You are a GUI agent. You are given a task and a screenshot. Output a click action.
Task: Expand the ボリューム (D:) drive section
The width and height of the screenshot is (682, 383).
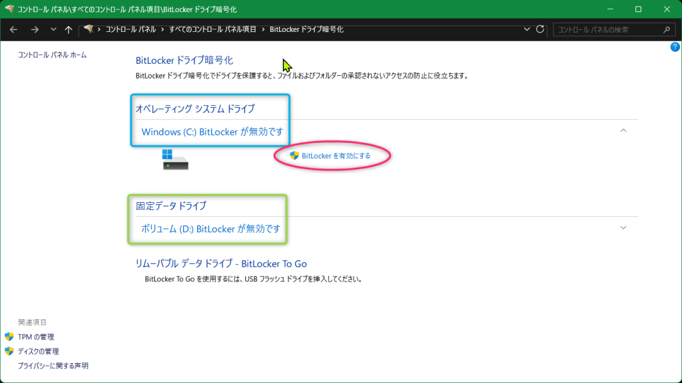pyautogui.click(x=623, y=227)
